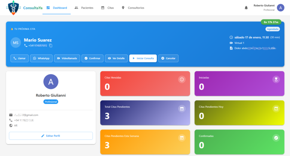
Task: Click the 'En 17h 37m' countdown badge
Action: pyautogui.click(x=271, y=22)
